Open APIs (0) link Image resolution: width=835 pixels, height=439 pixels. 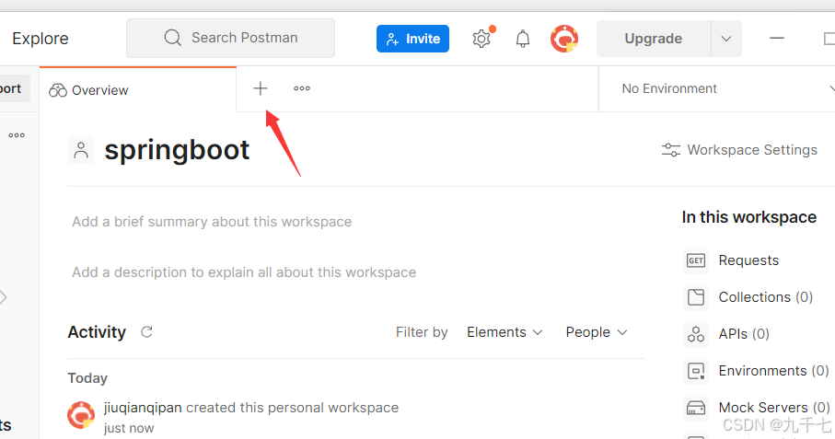[744, 334]
